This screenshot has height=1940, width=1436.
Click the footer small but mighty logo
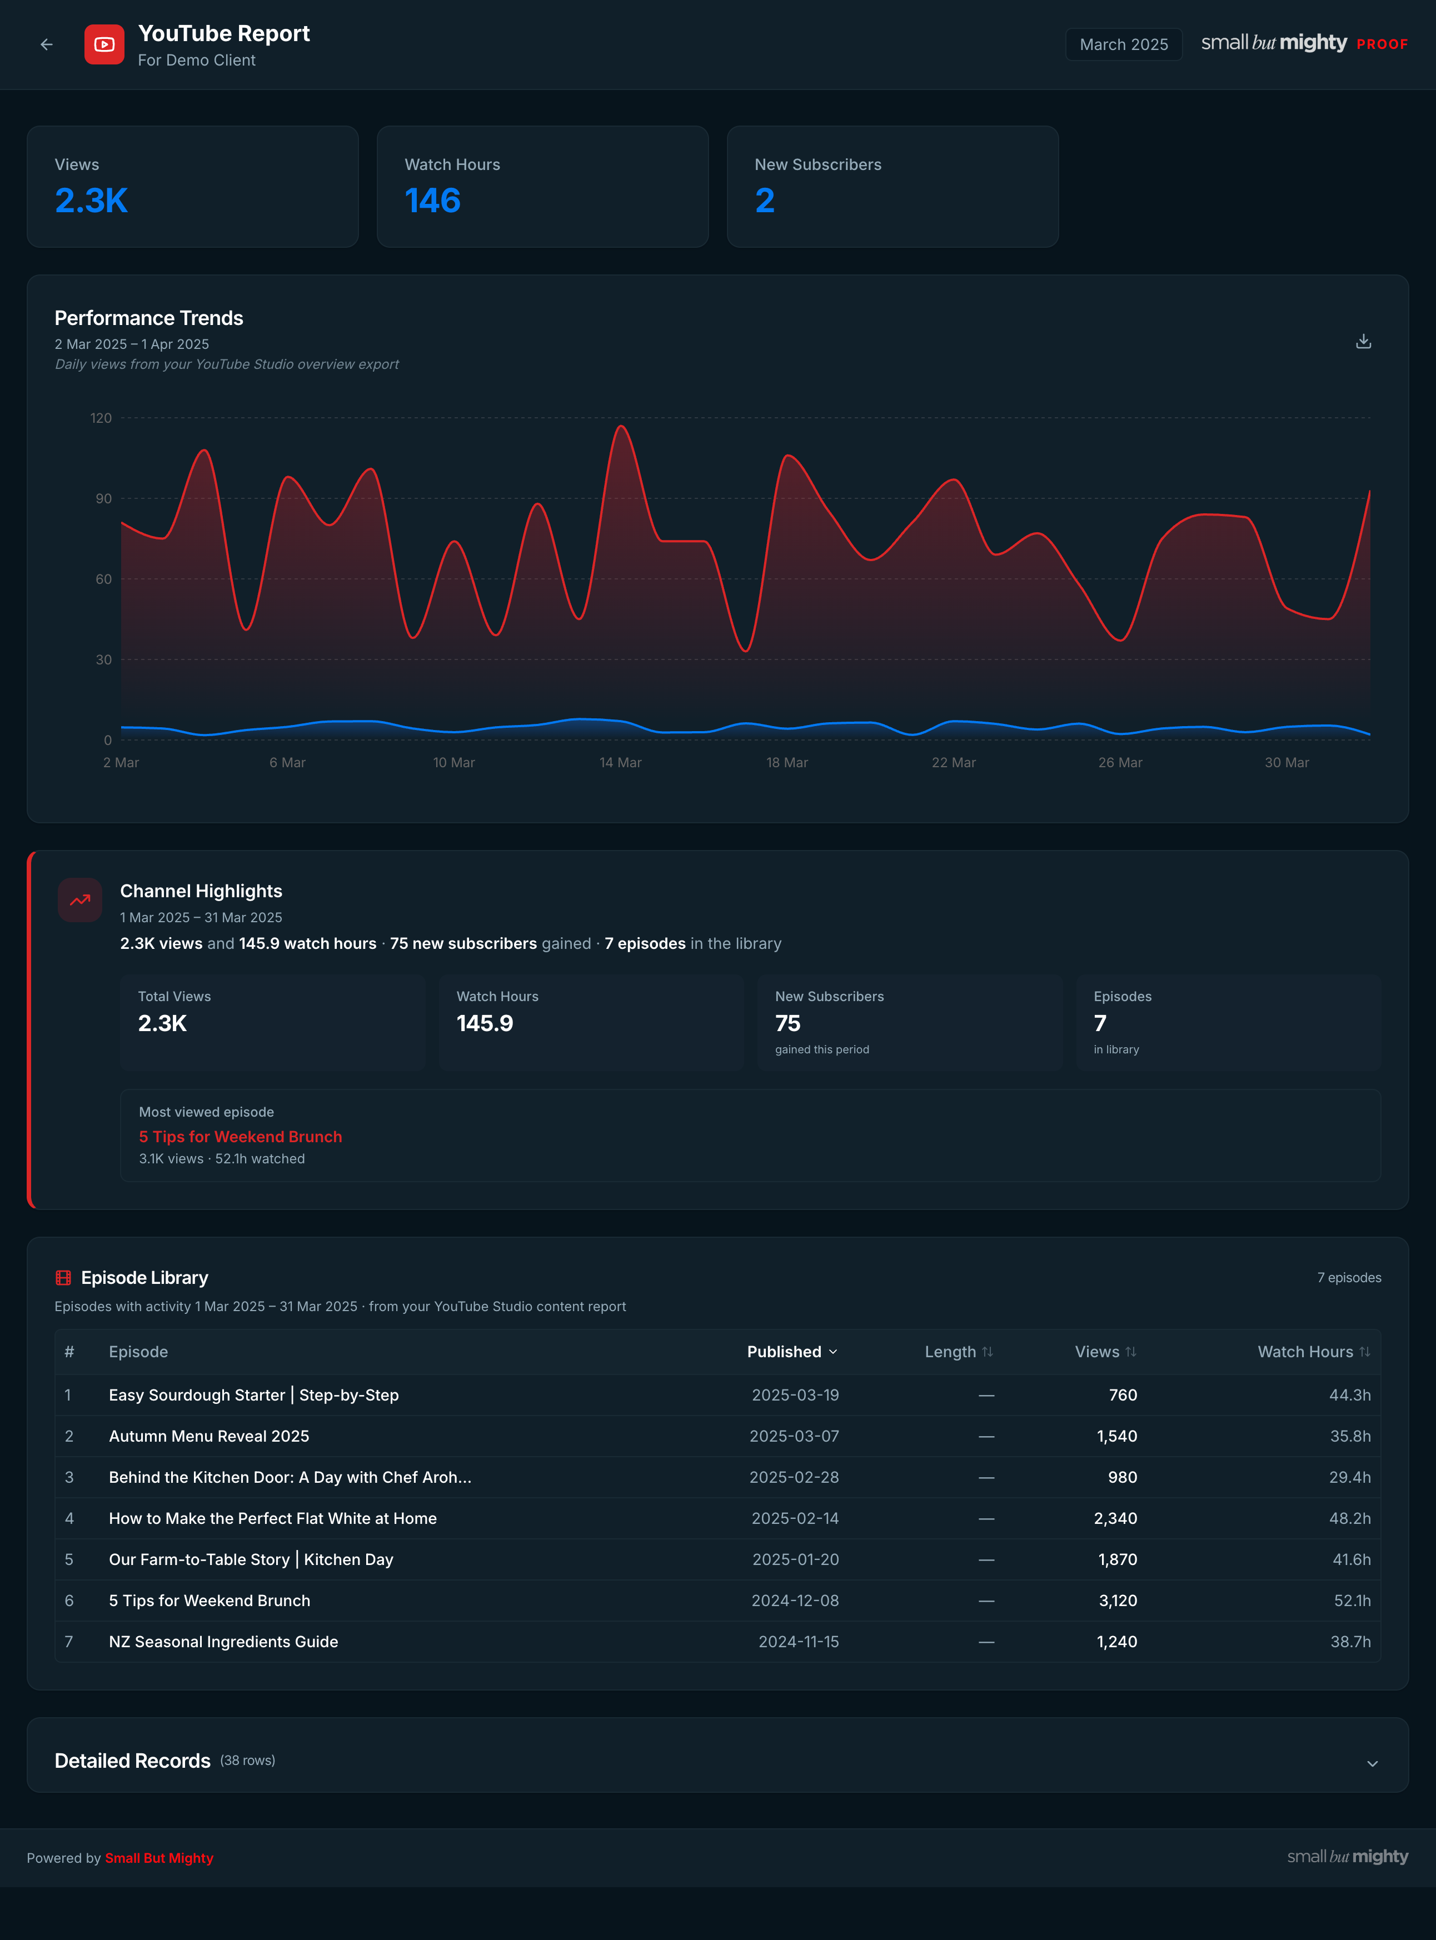1347,1857
